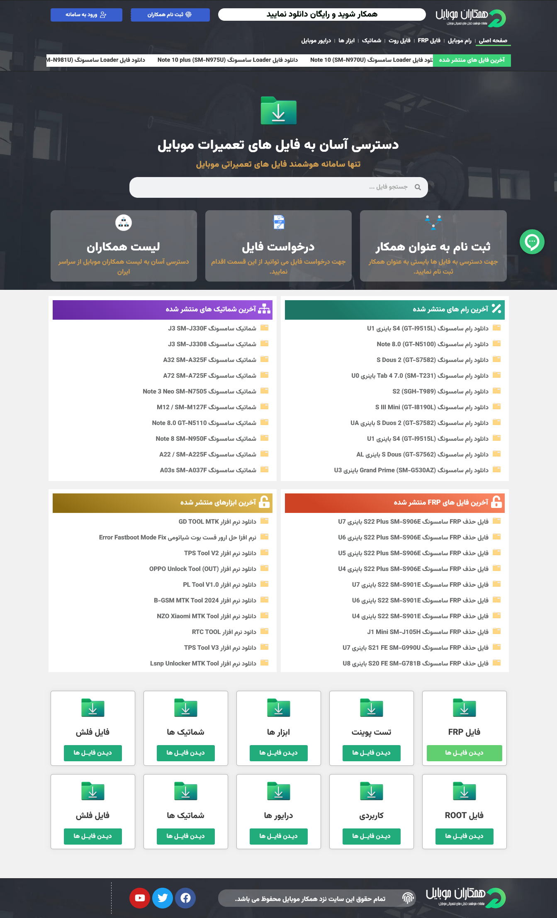Viewport: 557px width, 918px height.
Task: Open Note 10 (SM-N970U) Loader ticker link
Action: 371,60
